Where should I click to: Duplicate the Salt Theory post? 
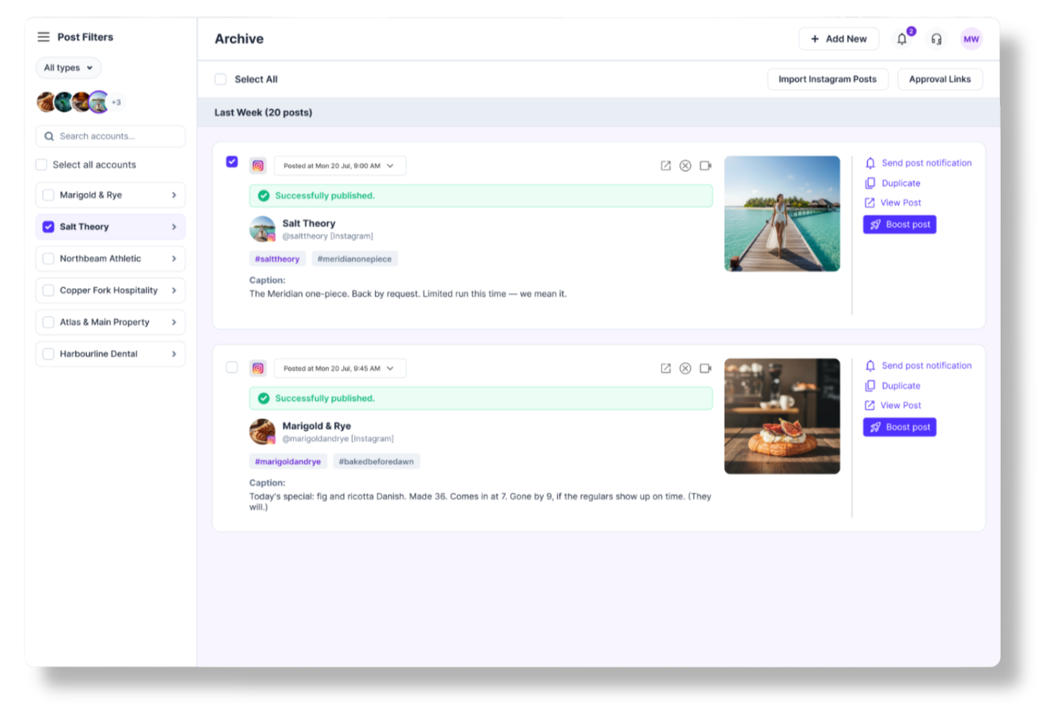pyautogui.click(x=892, y=183)
